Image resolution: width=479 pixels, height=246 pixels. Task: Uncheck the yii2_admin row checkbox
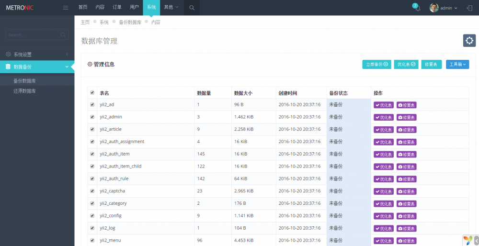92,117
